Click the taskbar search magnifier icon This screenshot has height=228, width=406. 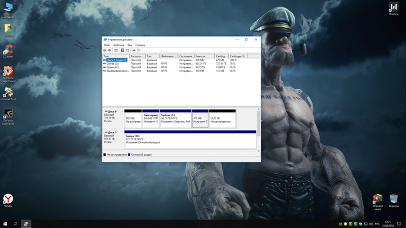16,224
